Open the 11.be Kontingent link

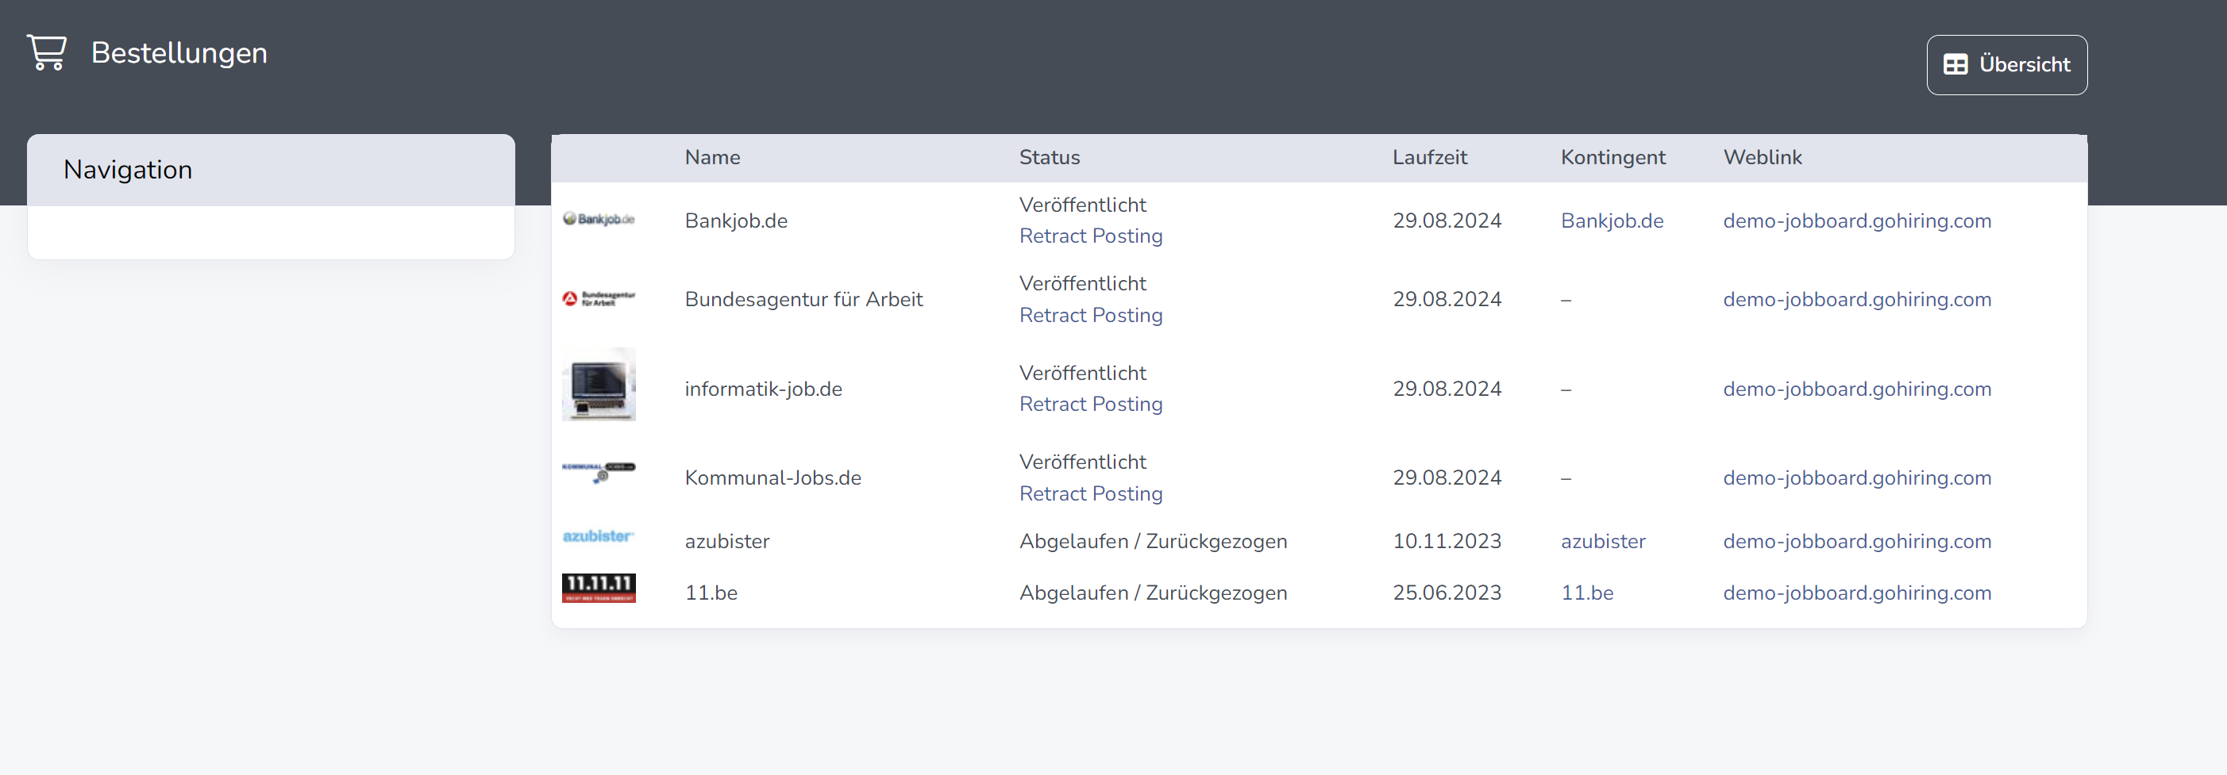1586,593
